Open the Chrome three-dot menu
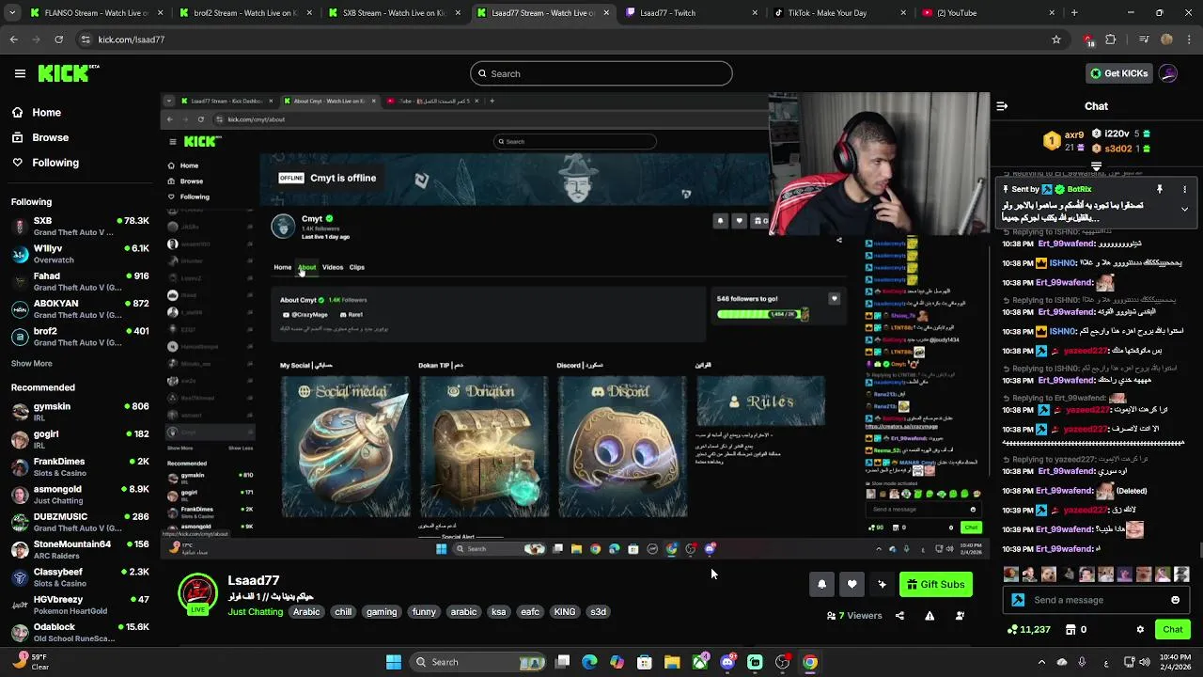Image resolution: width=1203 pixels, height=677 pixels. tap(1189, 39)
